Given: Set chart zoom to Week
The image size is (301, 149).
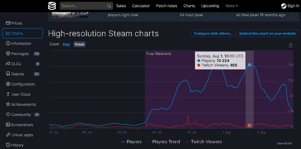Looking at the screenshot, I should click(80, 44).
